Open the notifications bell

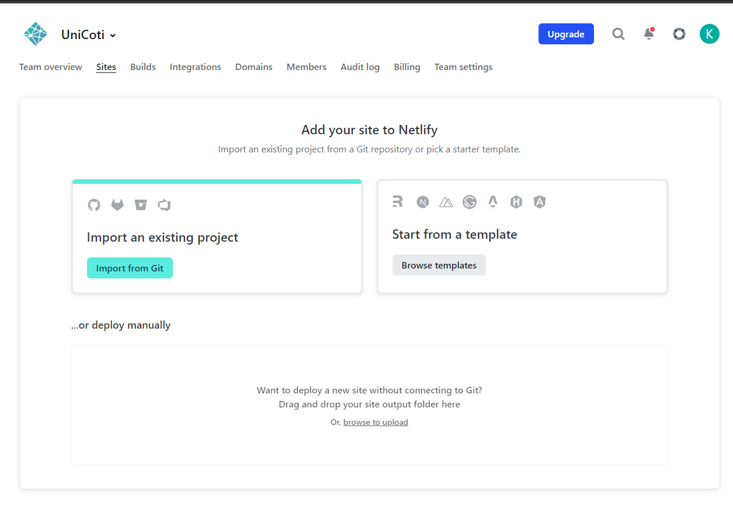click(649, 34)
